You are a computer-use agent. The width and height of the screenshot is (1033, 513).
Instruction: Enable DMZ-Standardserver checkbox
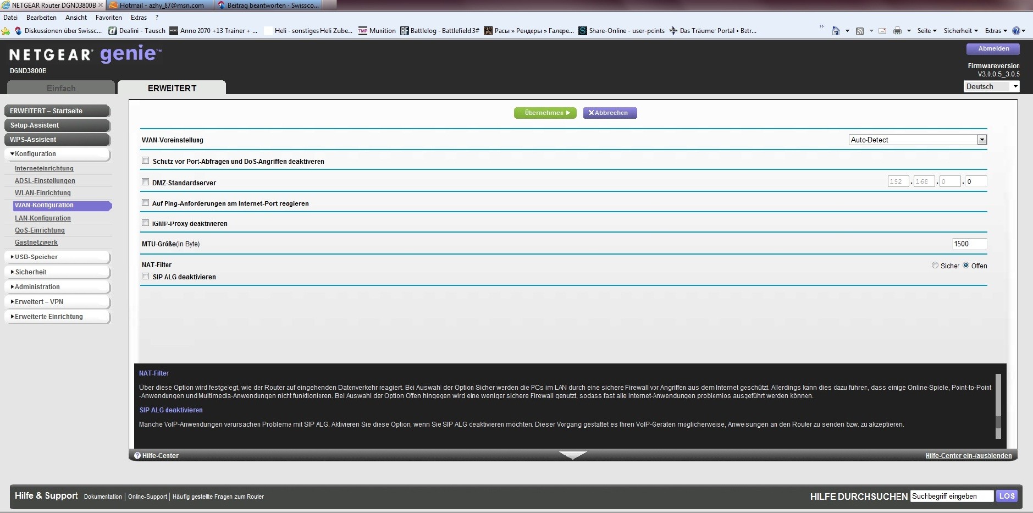[x=146, y=182]
